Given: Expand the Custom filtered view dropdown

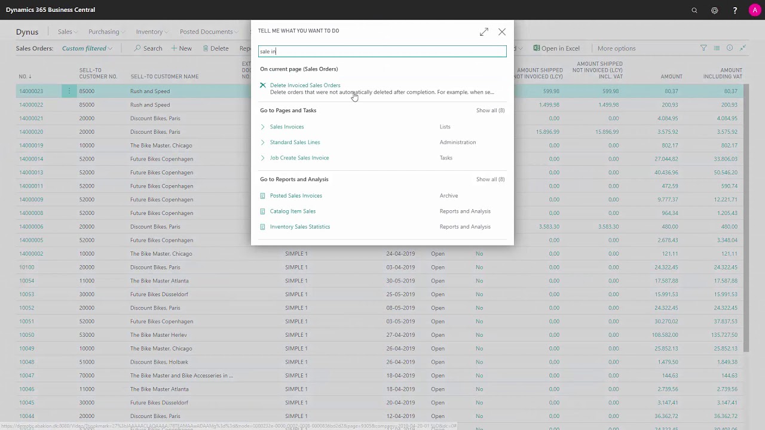Looking at the screenshot, I should coord(87,48).
